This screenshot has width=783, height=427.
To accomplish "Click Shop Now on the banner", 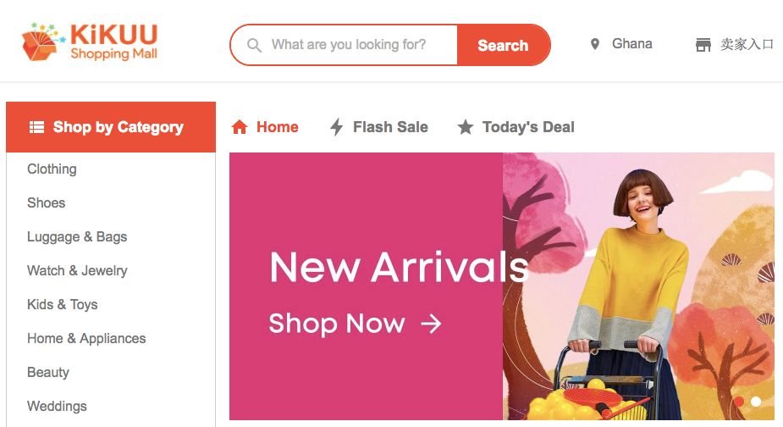I will point(355,323).
